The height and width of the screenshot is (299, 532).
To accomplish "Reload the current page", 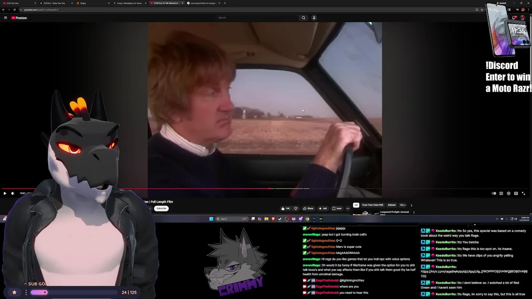I will pos(14,10).
